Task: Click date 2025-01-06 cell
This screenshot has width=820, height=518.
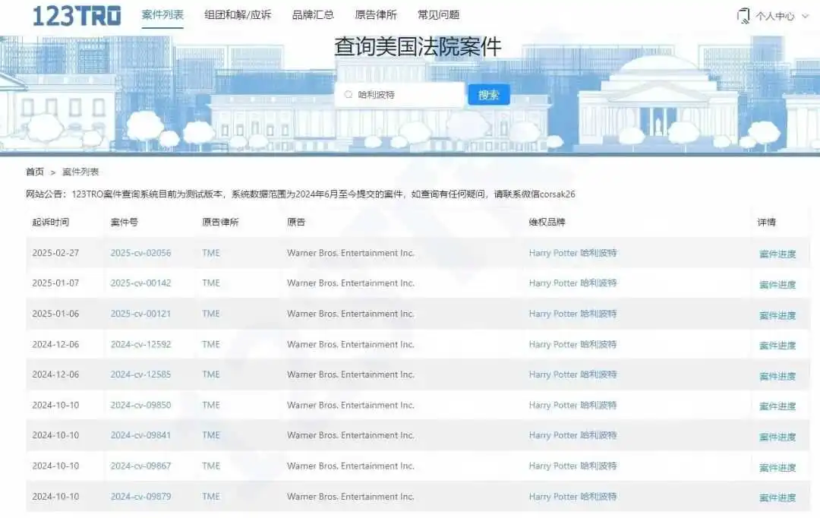Action: pyautogui.click(x=55, y=314)
